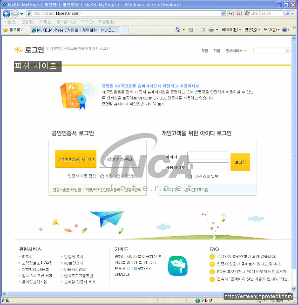This screenshot has height=305, width=298.
Task: Open the 페이지(P) command bar menu
Action: [x=231, y=30]
